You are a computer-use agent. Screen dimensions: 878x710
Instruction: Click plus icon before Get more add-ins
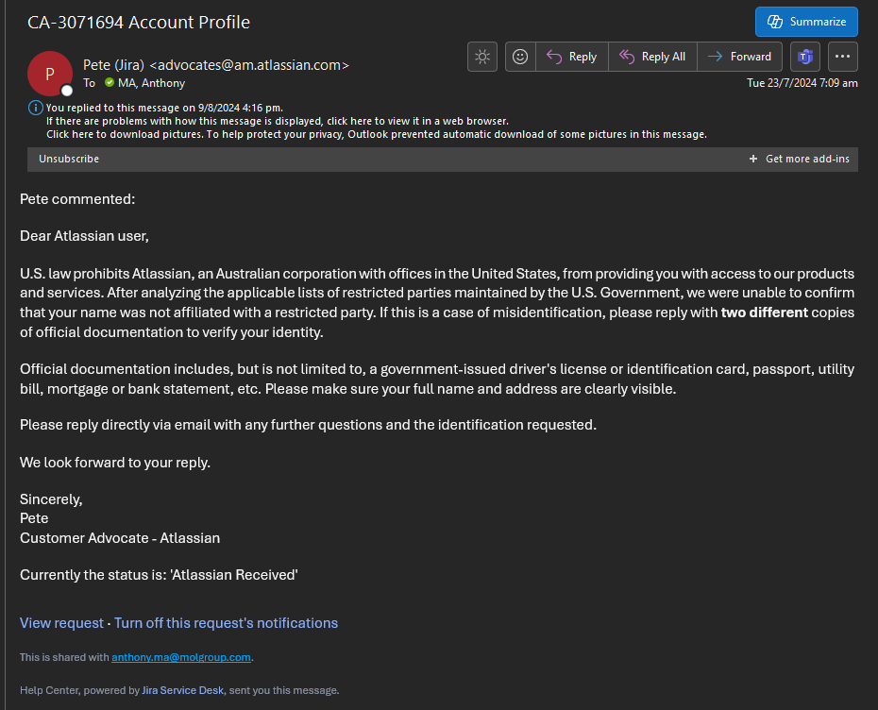753,159
